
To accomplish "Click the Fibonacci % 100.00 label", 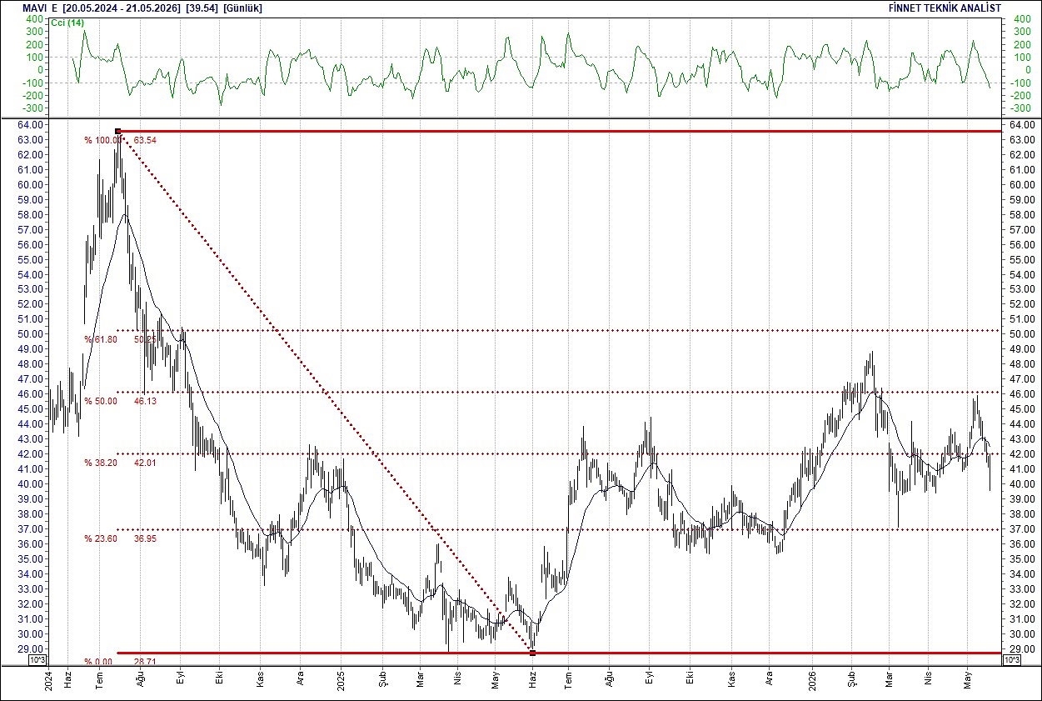I will 103,140.
